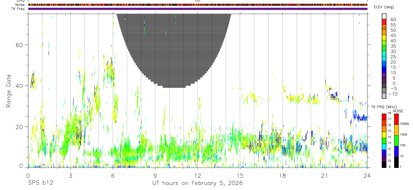413x190 pixels.
Task: Pick the green segment of the NOISE colorbar
Action: (x=397, y=140)
